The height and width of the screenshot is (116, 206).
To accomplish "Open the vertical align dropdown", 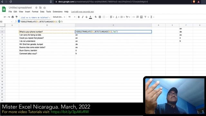I will point(117,17).
